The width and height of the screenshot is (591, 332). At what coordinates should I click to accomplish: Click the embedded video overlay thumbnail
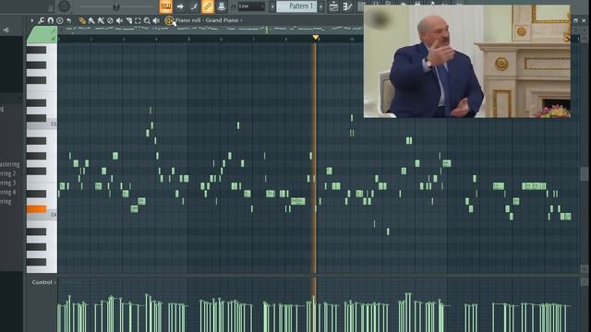click(467, 62)
